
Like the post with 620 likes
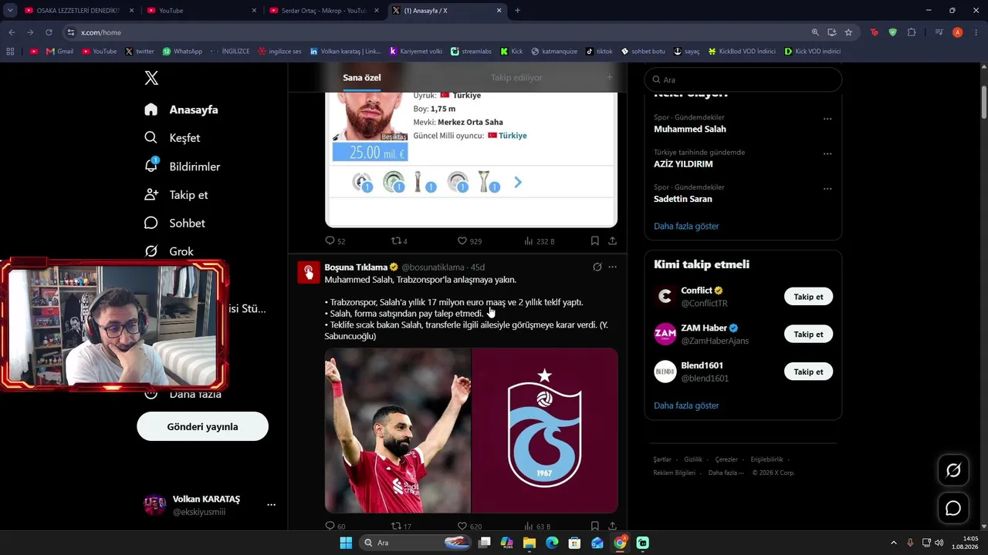469,526
